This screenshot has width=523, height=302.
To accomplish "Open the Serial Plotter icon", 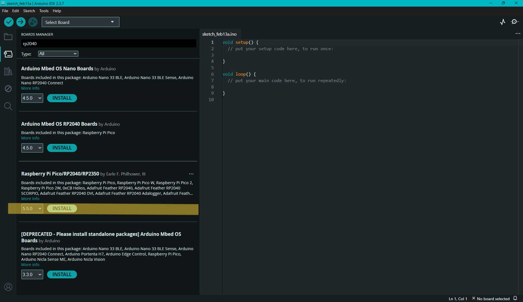I will 502,22.
